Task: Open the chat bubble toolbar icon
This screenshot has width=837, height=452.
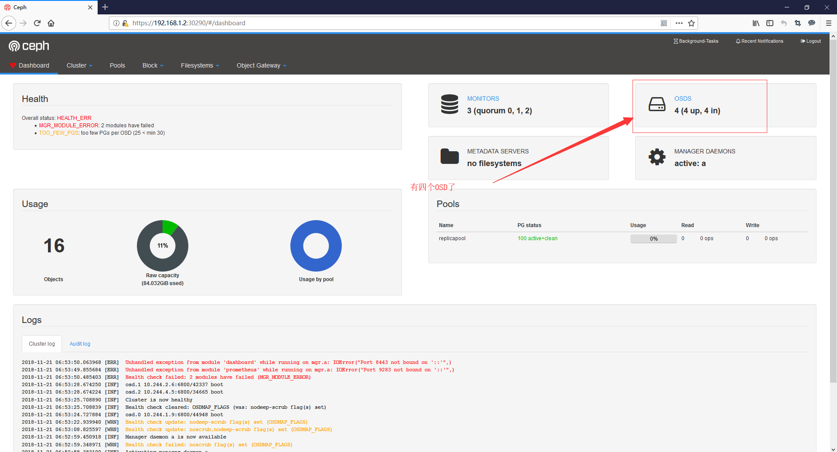Action: 812,23
